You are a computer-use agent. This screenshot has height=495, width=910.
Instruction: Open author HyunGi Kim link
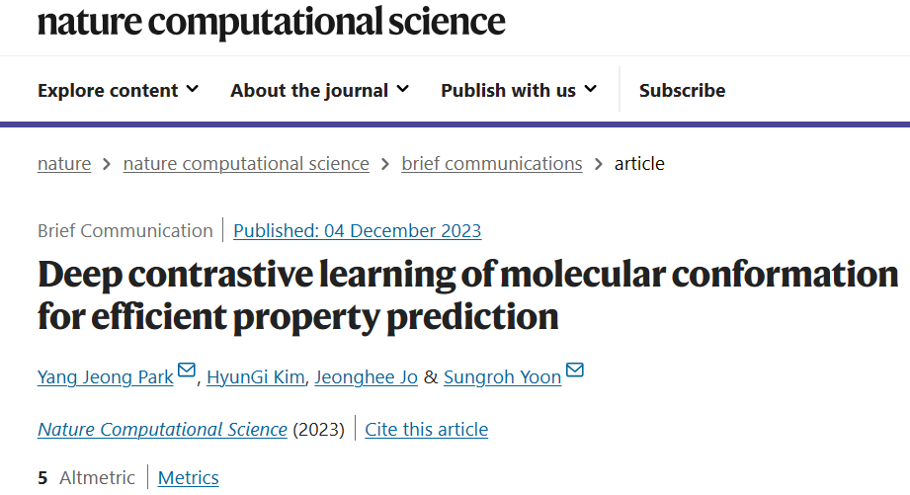pyautogui.click(x=255, y=377)
